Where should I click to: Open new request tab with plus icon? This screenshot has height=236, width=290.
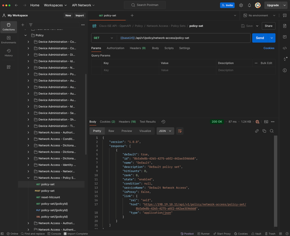[x=132, y=16]
